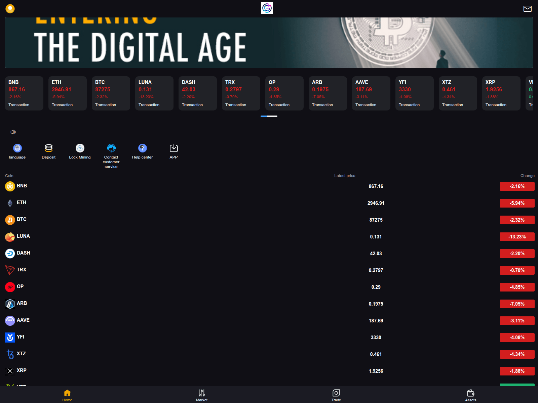Download the APP via its icon
538x403 pixels.
[174, 148]
